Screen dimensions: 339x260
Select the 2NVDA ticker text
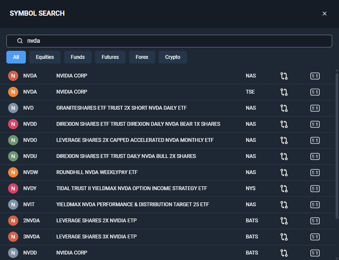pyautogui.click(x=31, y=221)
